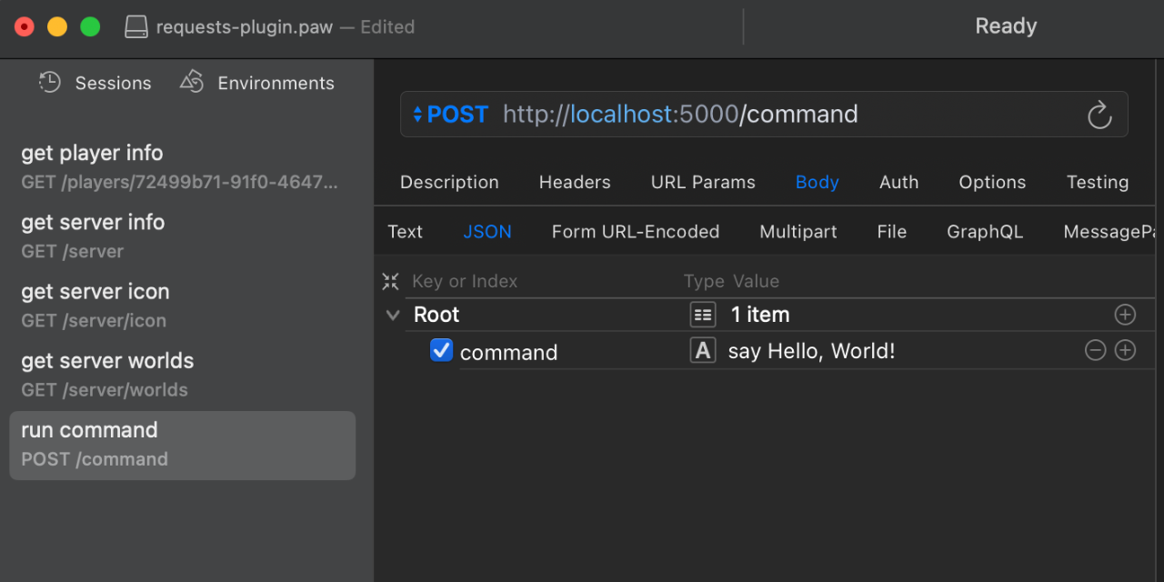Image resolution: width=1164 pixels, height=582 pixels.
Task: Add row after command with plus icon
Action: coord(1125,351)
